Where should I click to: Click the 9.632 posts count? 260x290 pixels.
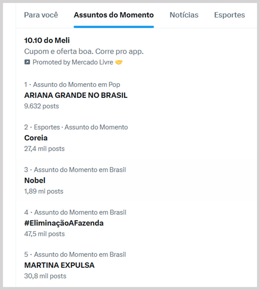coord(41,106)
